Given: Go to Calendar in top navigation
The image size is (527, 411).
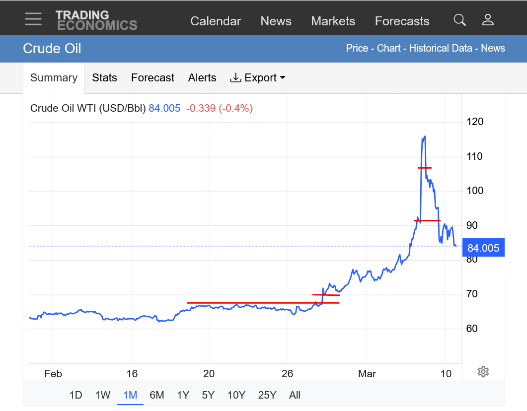Looking at the screenshot, I should click(216, 21).
